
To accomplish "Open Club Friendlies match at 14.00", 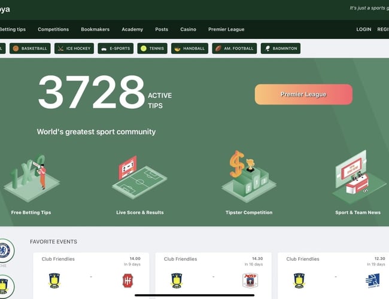I will [91, 275].
